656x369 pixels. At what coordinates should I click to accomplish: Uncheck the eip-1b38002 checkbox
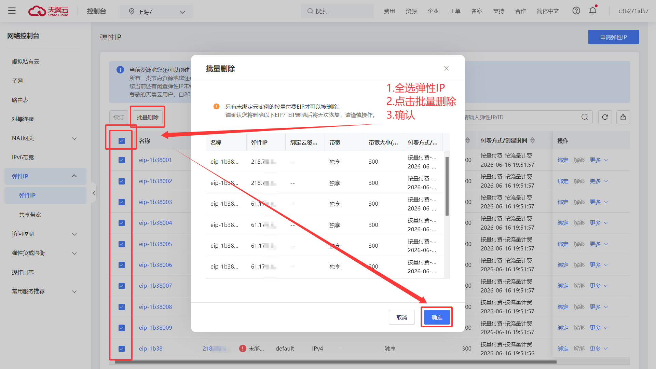tap(122, 181)
